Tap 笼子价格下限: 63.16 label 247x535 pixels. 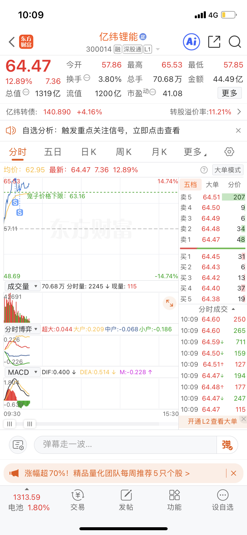click(56, 196)
